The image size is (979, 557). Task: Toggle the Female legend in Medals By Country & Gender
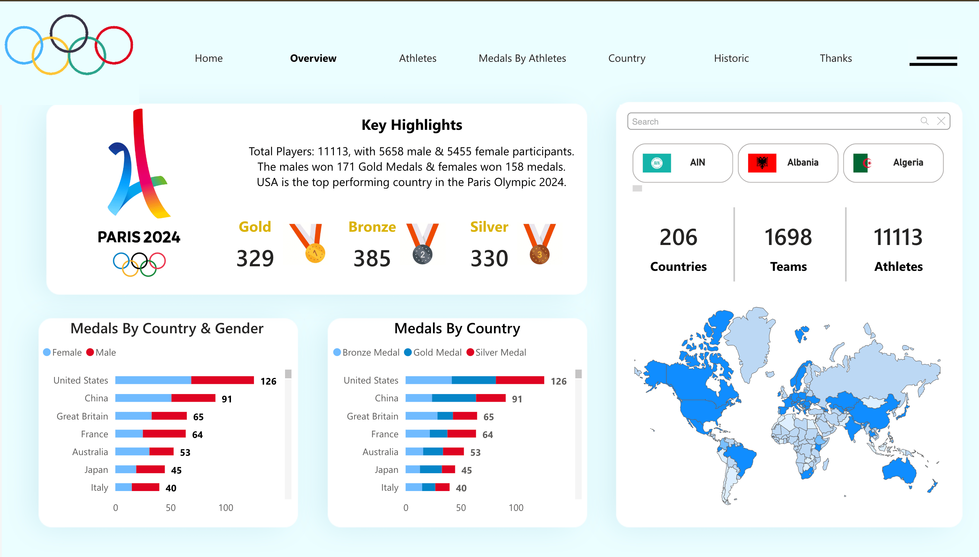click(62, 352)
